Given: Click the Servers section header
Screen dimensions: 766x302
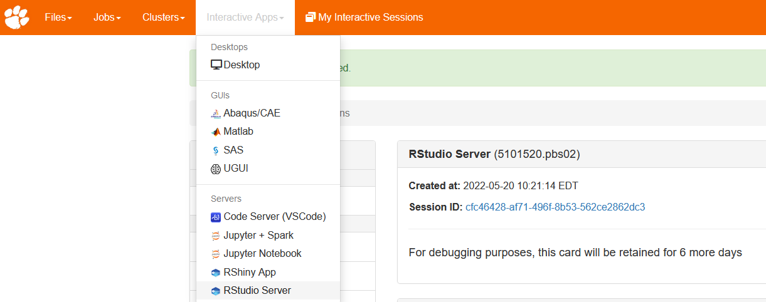Looking at the screenshot, I should click(226, 199).
